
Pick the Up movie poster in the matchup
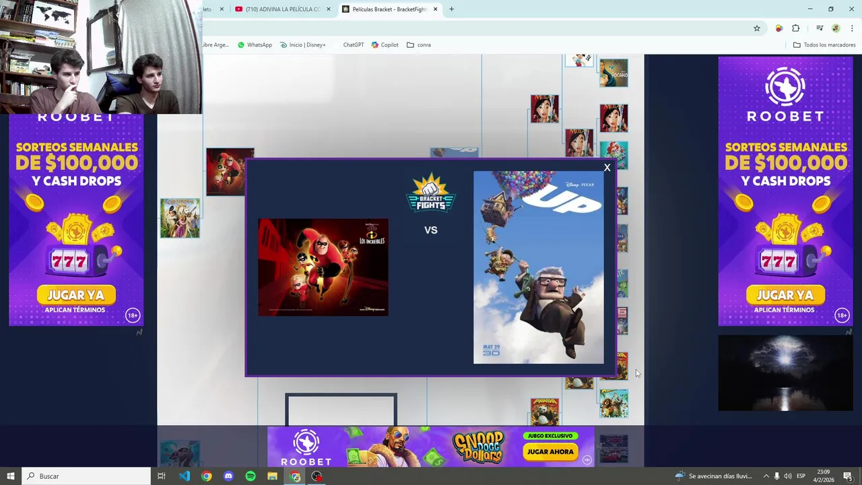(x=539, y=267)
